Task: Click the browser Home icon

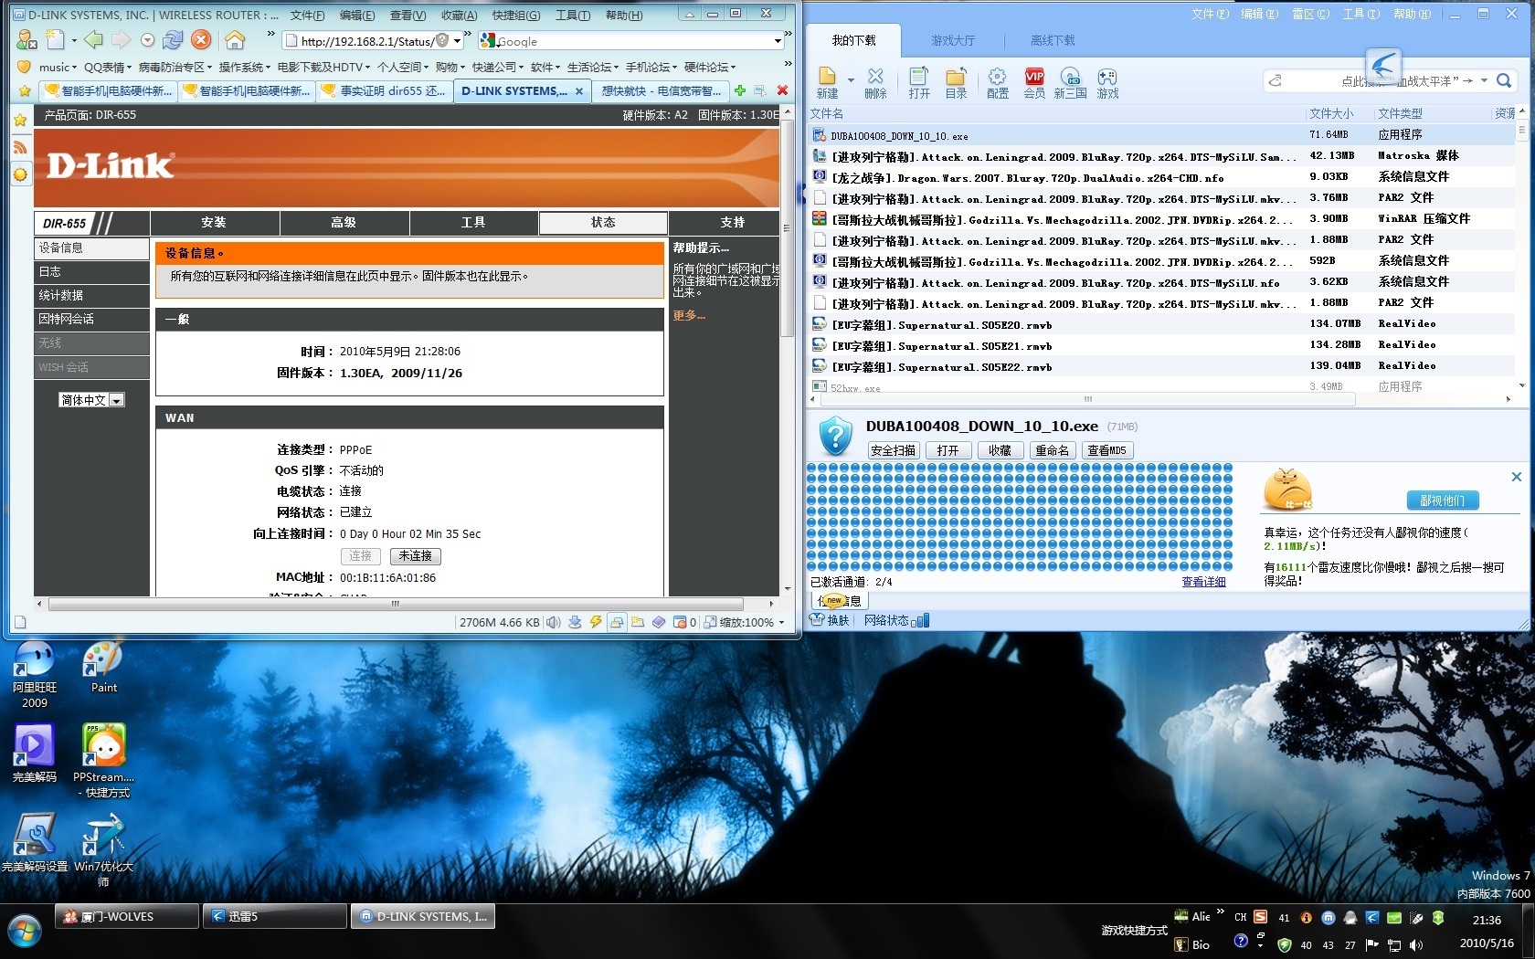Action: coord(235,40)
